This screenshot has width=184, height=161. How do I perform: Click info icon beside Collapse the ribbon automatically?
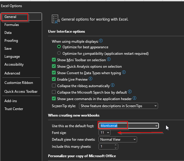113,86
